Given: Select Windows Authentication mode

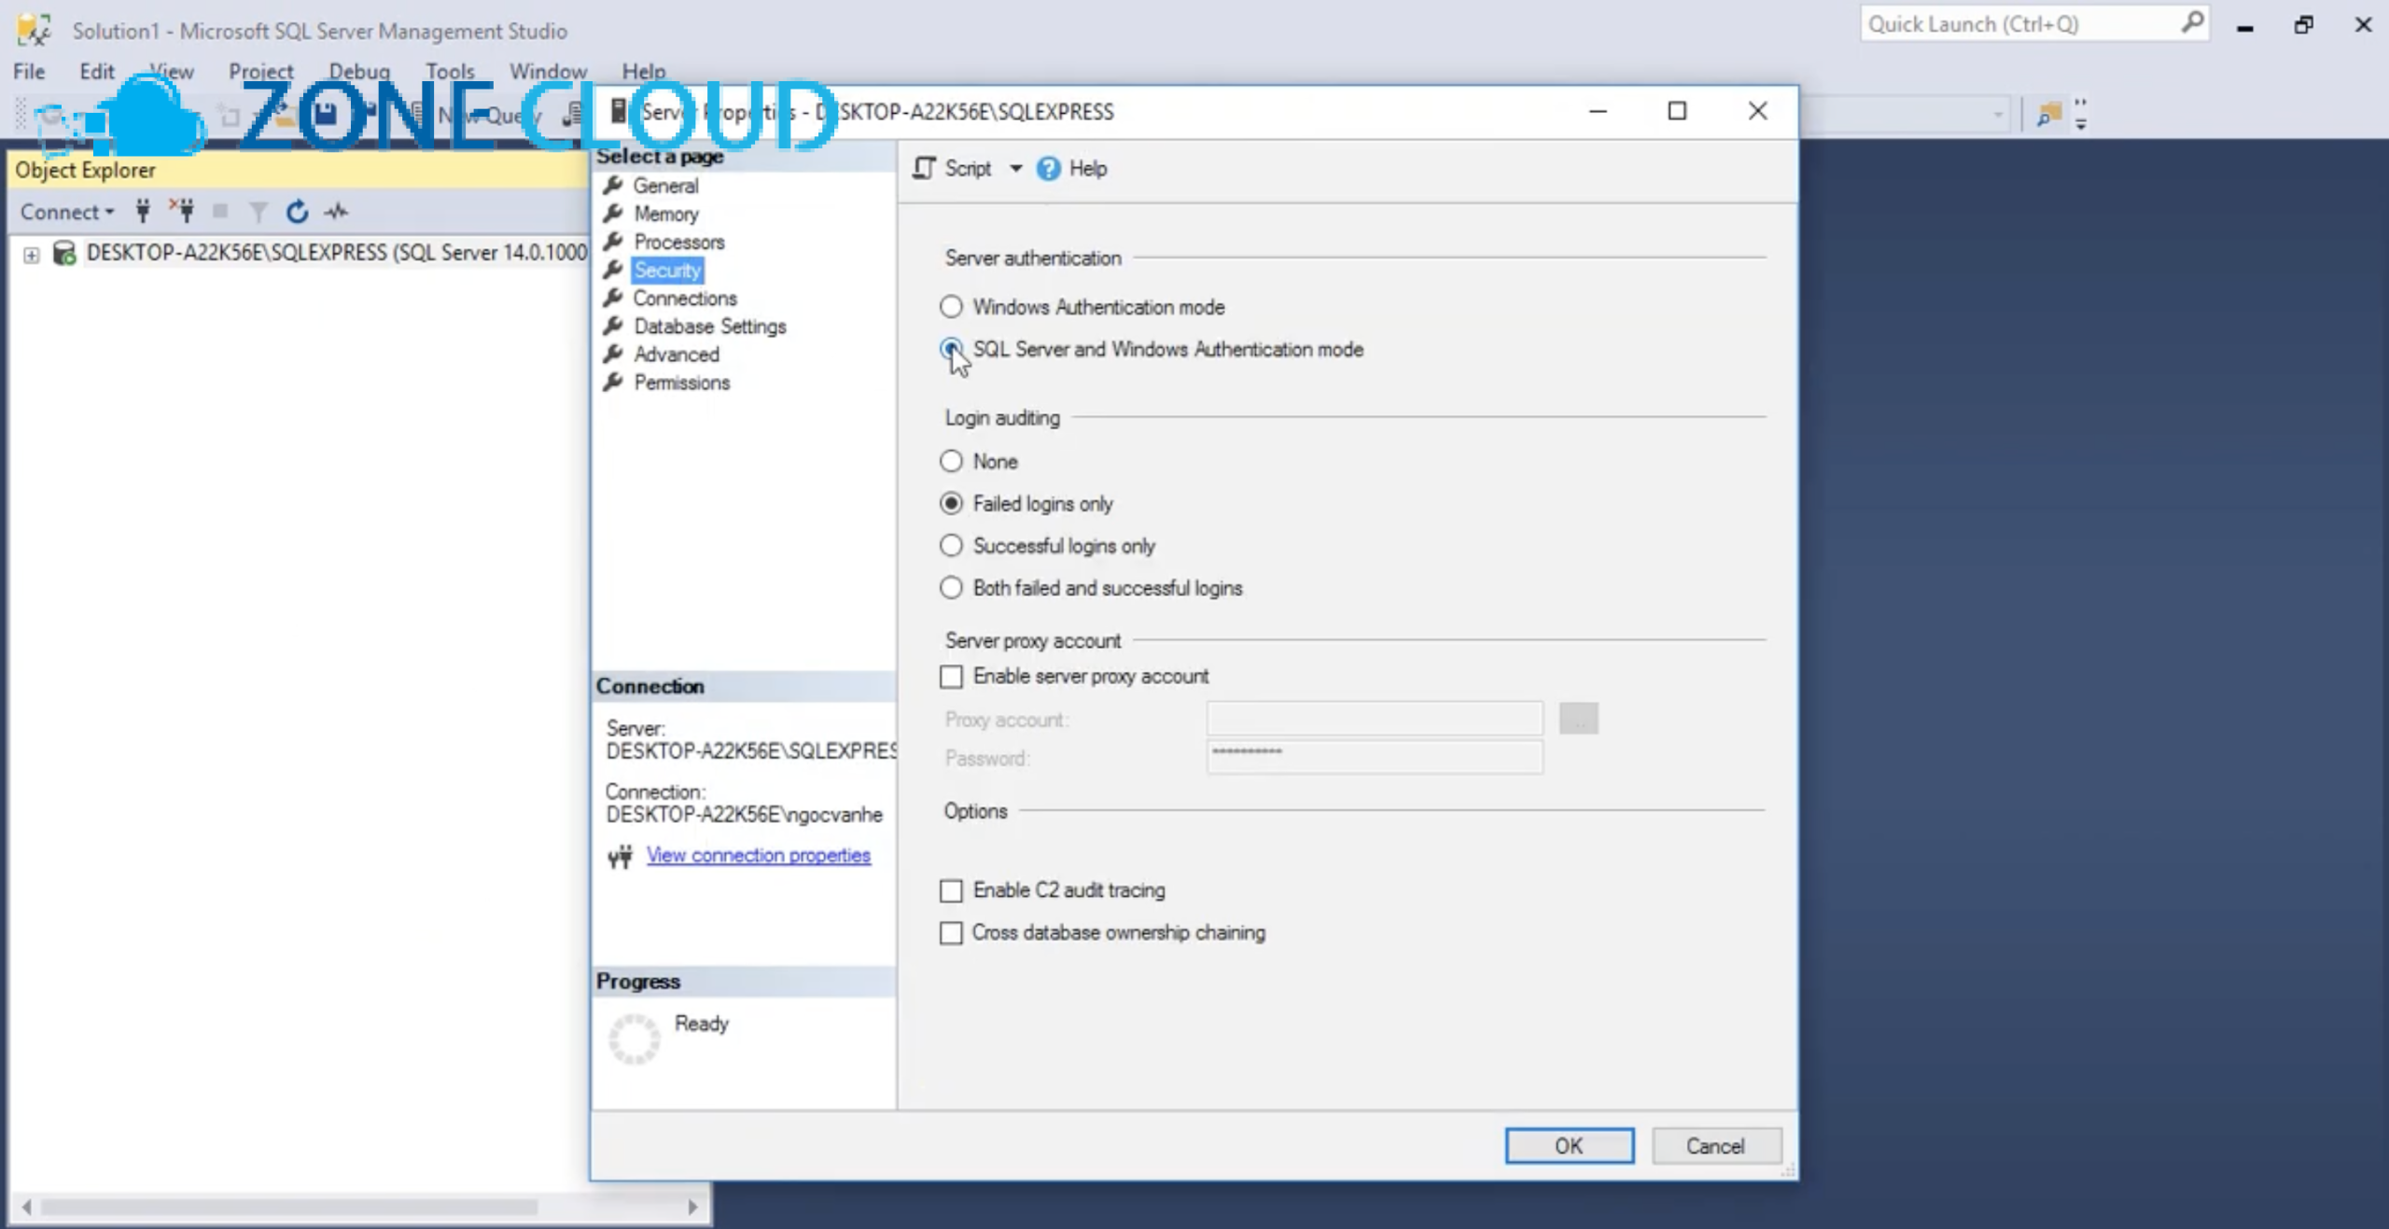Looking at the screenshot, I should coord(951,306).
